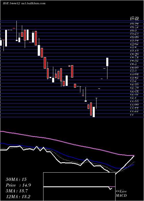144x201 pixels.
Task: Click the 11.22 price axis label
Action: 134,111
